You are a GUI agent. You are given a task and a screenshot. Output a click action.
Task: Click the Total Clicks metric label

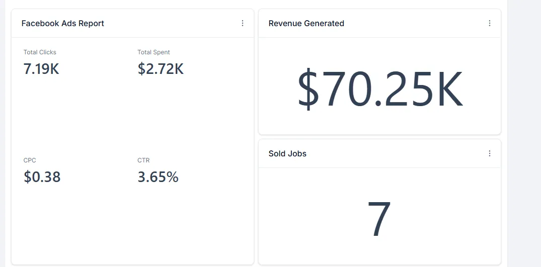tap(40, 52)
